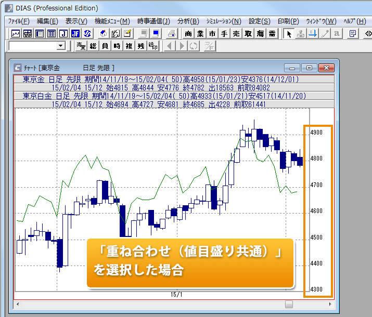Open the 機能メニュー(M) menu

coord(112,21)
